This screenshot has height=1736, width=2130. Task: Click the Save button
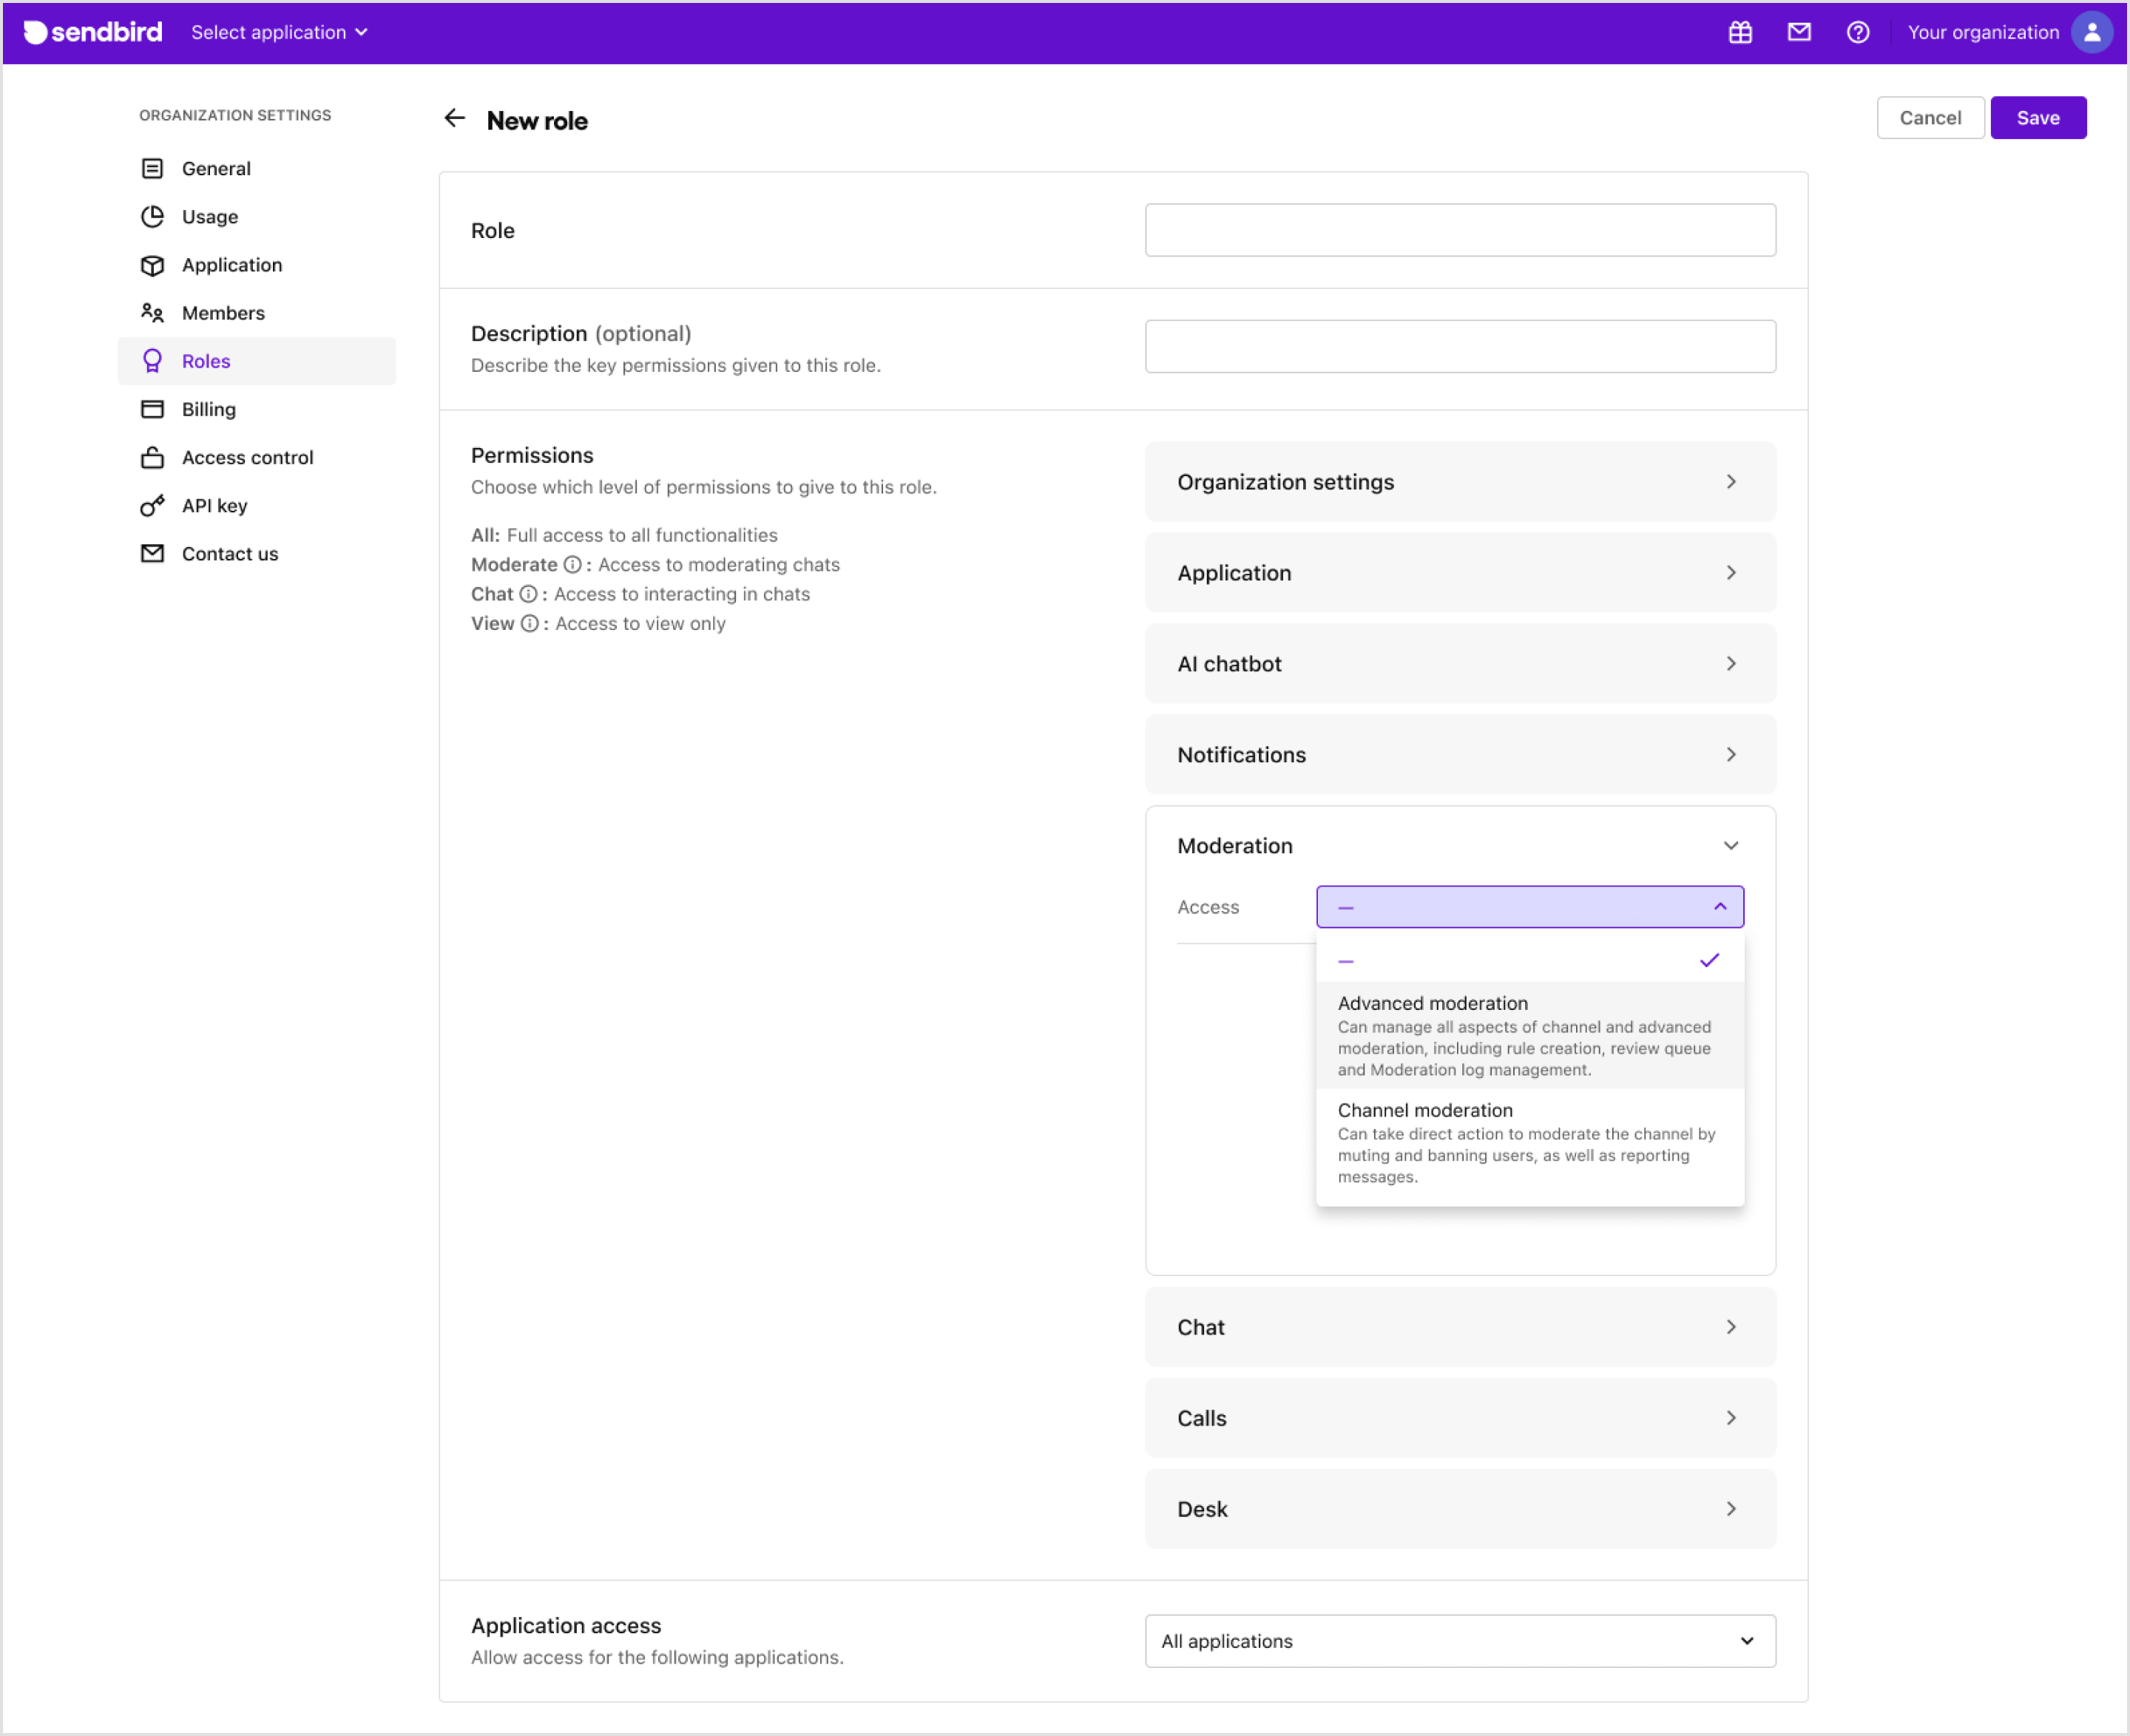[2038, 118]
